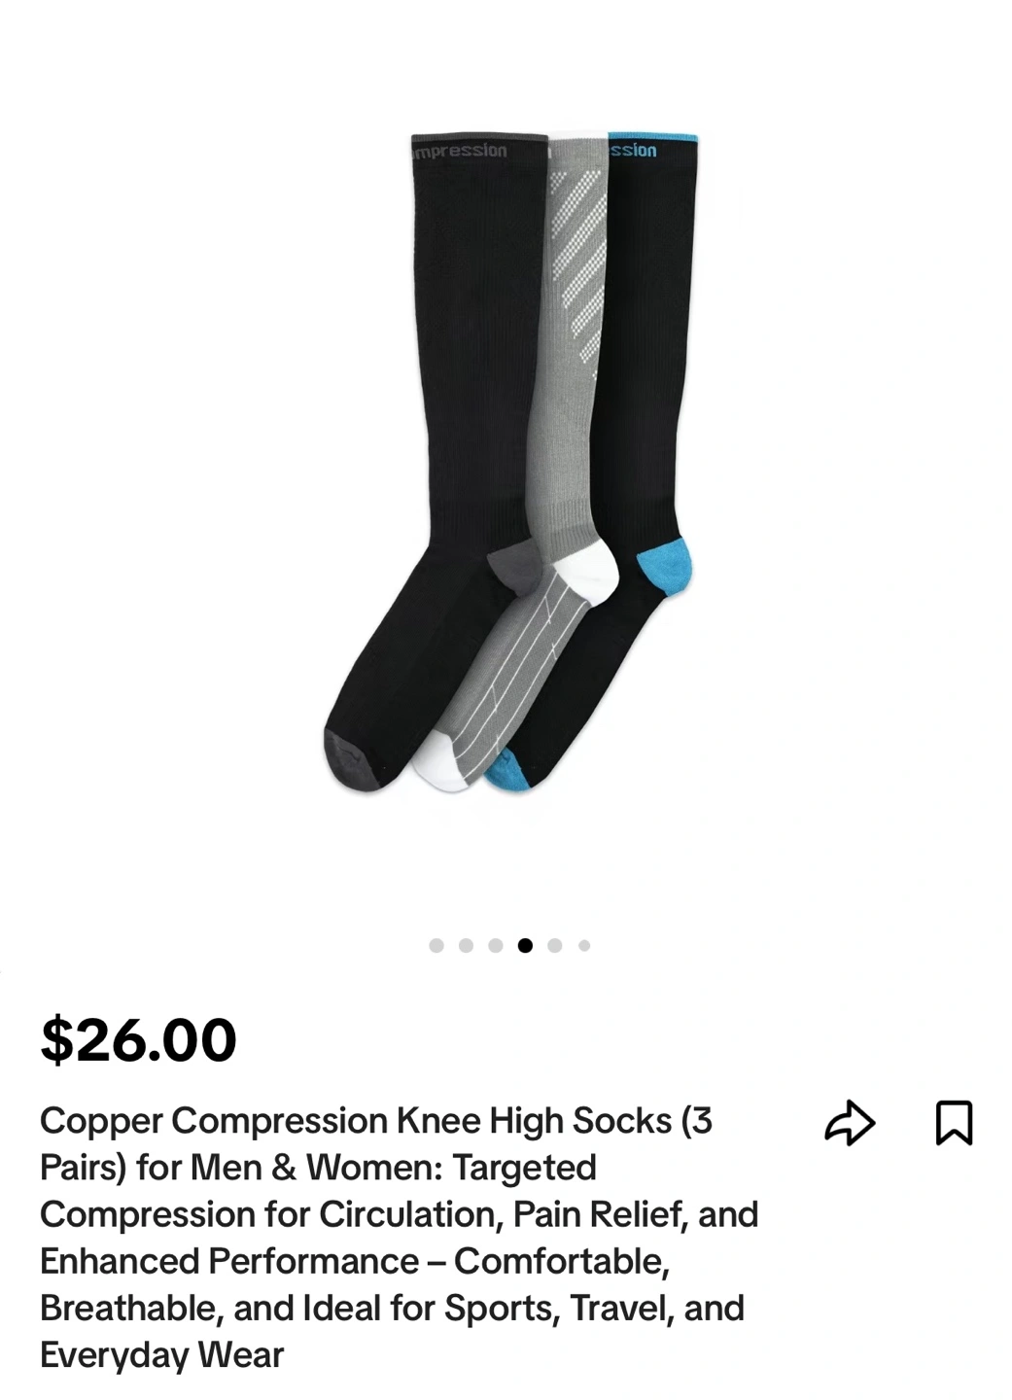Tap the blue toe of the sock

[x=506, y=772]
